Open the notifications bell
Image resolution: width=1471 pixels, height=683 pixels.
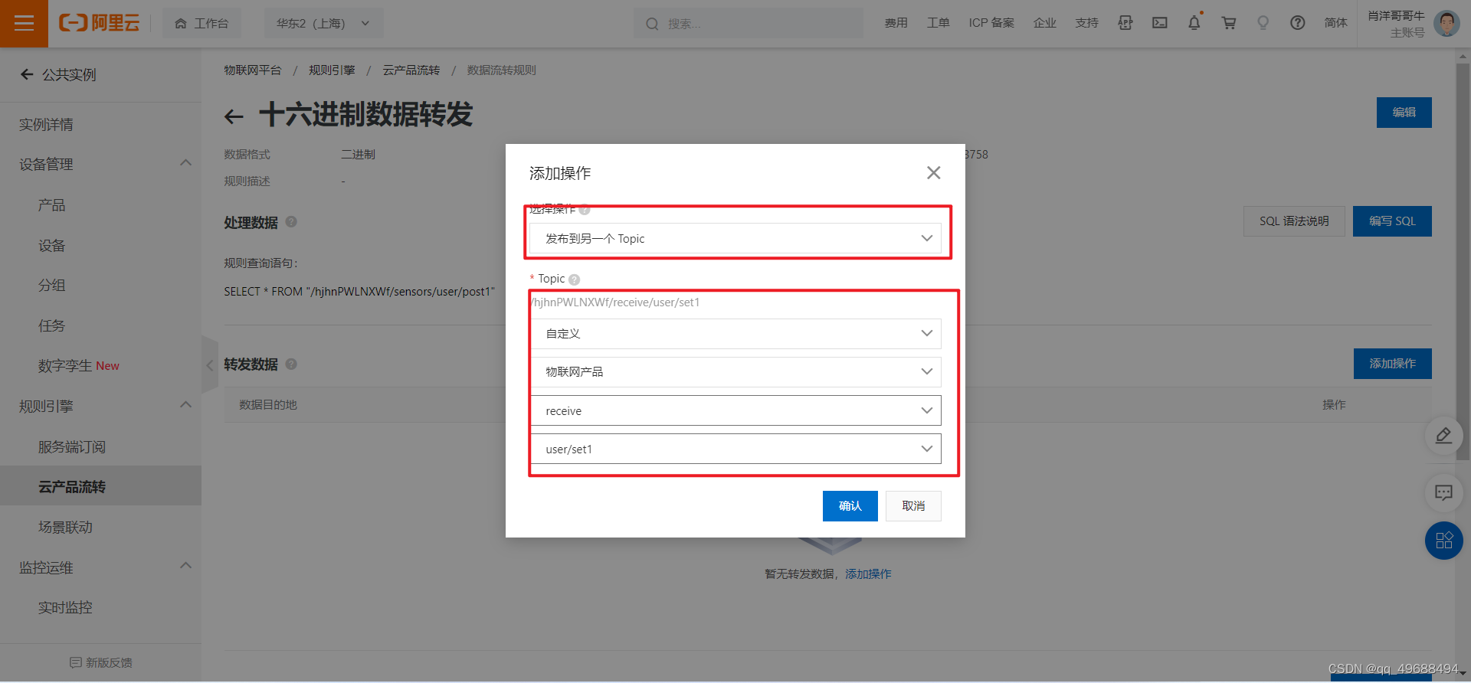pos(1194,23)
